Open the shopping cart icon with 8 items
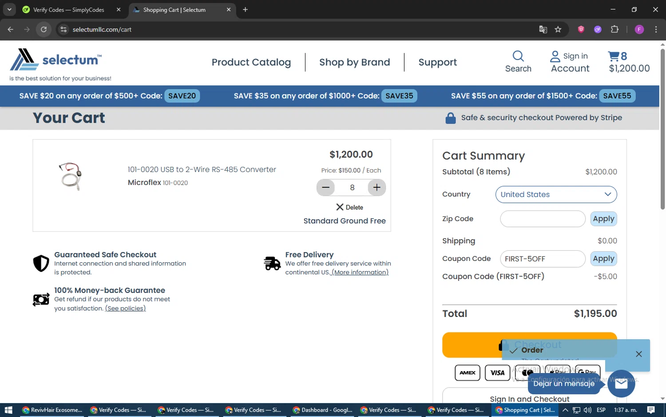 click(x=614, y=56)
